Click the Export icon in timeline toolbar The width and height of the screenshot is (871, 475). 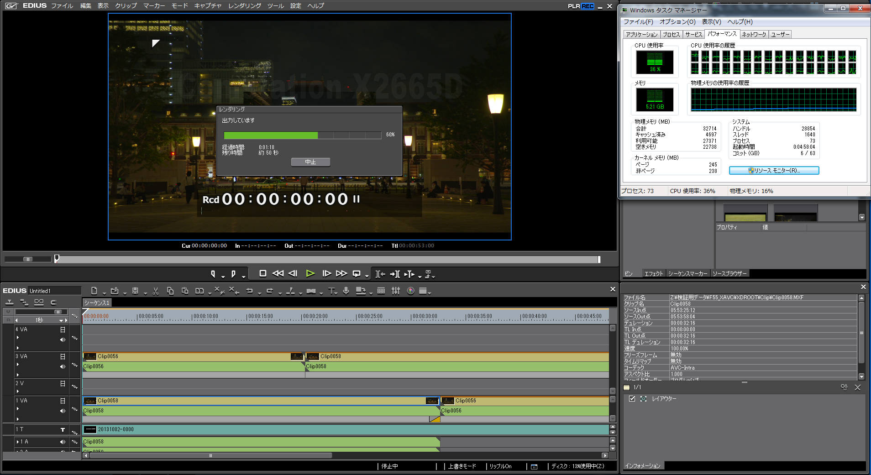(x=361, y=291)
